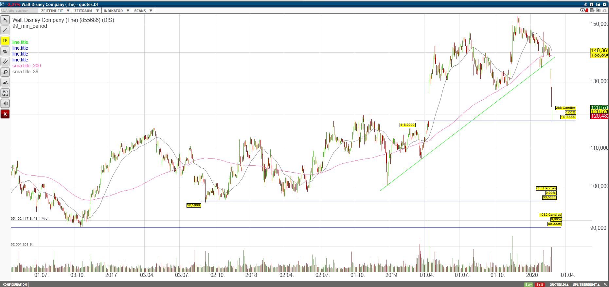
Task: Select the aA text annotation tool
Action: 5,83
